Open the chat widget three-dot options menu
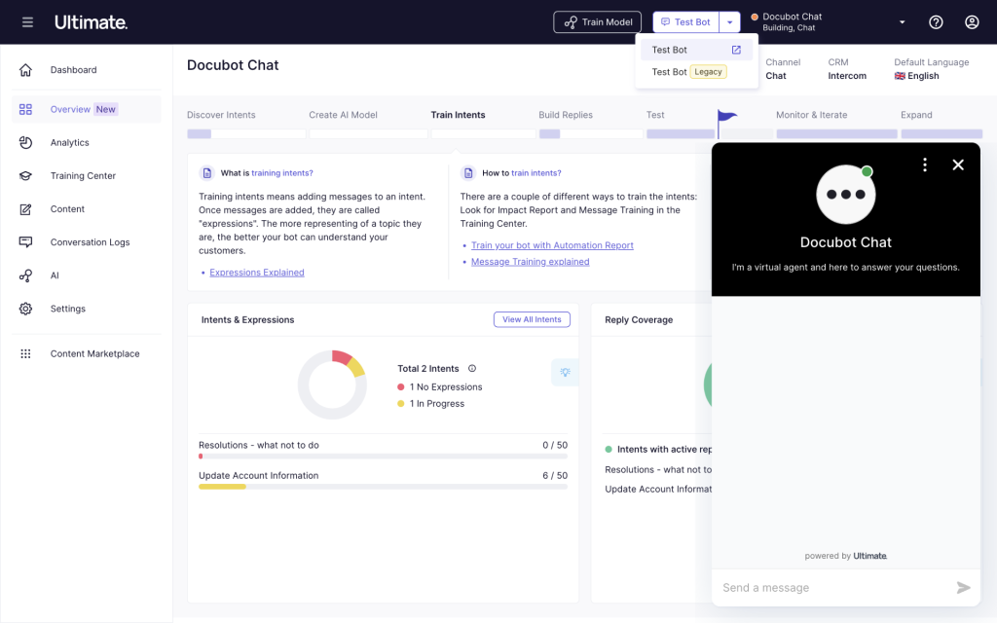 [x=925, y=165]
